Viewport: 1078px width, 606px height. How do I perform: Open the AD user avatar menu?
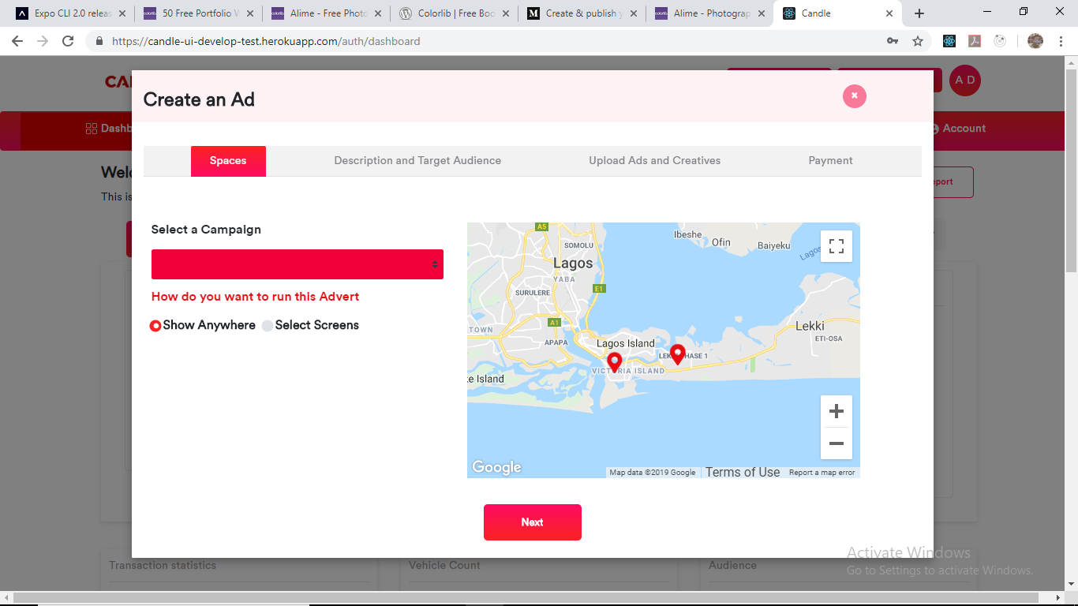(x=964, y=80)
